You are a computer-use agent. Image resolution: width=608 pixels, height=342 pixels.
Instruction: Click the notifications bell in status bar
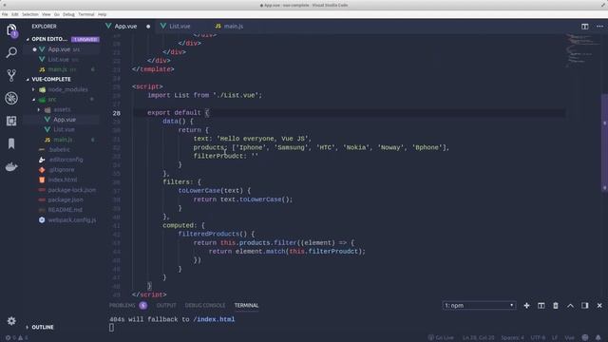point(598,337)
